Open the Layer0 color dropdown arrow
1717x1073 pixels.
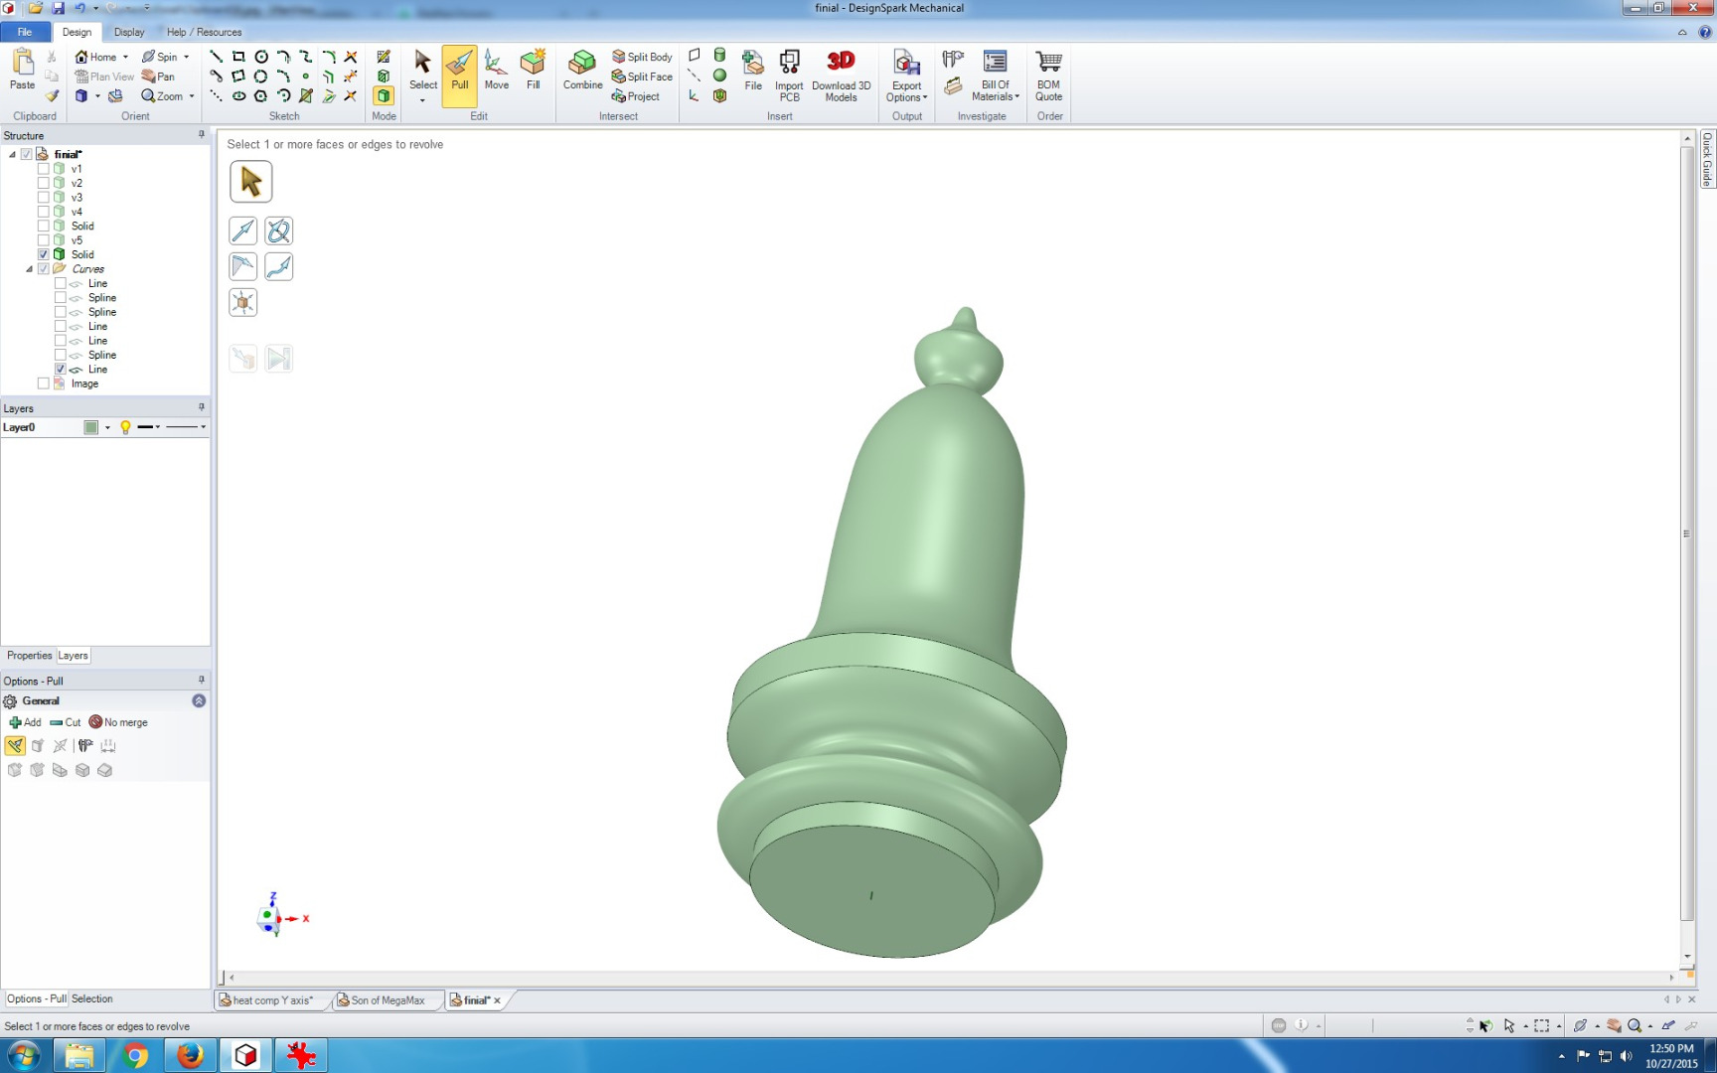(107, 427)
